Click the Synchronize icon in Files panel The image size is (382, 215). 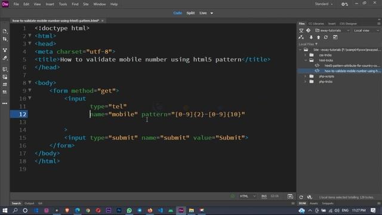(x=326, y=37)
